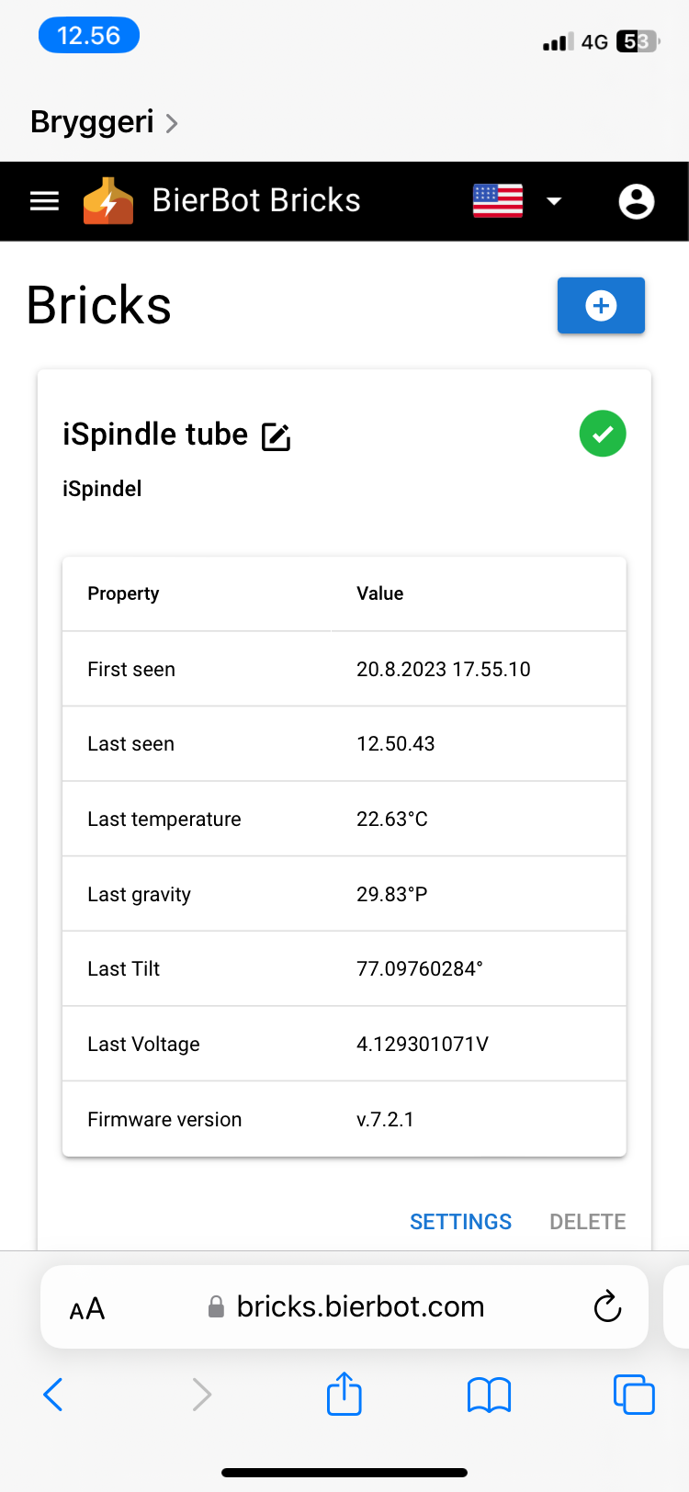Expand the language dropdown arrow
Viewport: 689px width, 1492px height.
(x=554, y=201)
